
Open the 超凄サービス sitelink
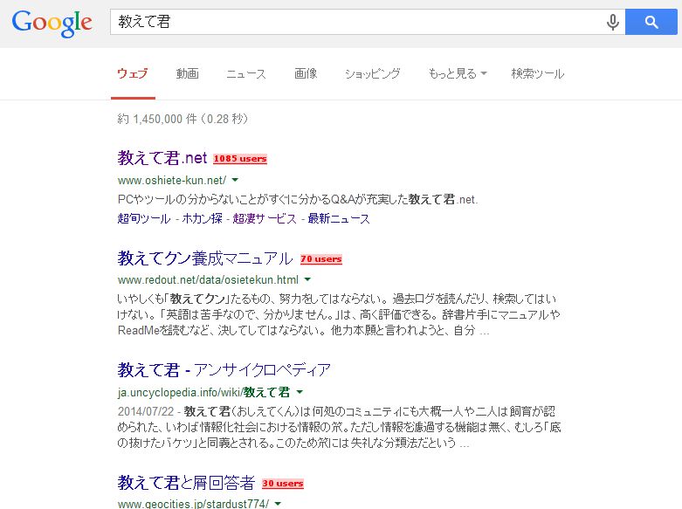pos(265,218)
